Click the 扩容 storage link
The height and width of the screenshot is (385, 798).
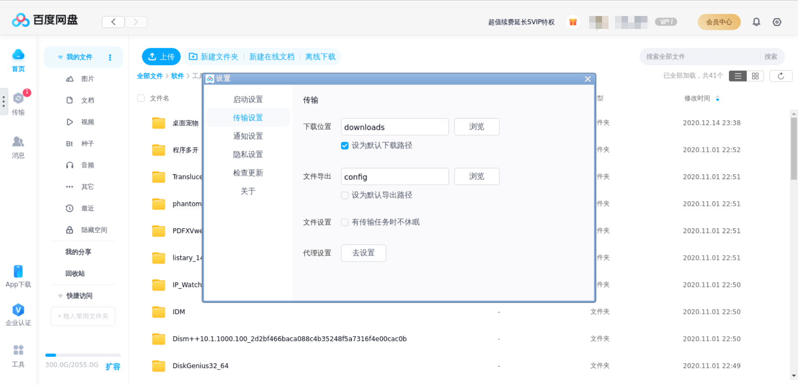tap(113, 366)
